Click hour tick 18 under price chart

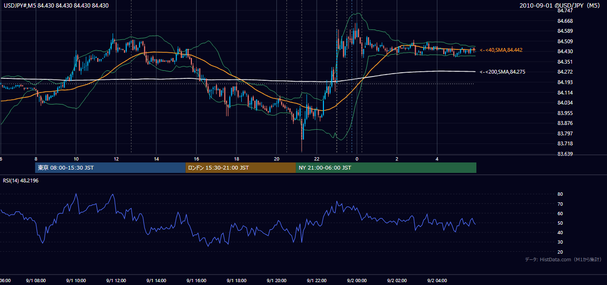[237, 159]
